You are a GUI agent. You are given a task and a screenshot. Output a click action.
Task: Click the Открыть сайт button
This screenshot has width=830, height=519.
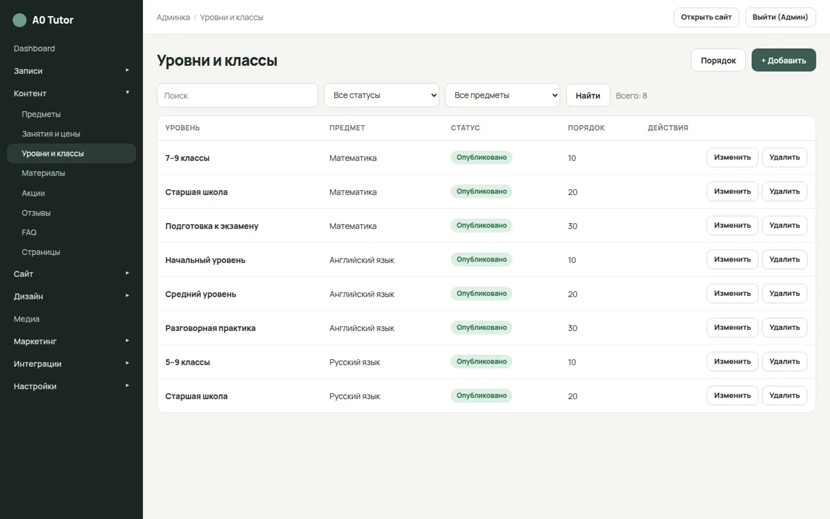click(x=706, y=17)
